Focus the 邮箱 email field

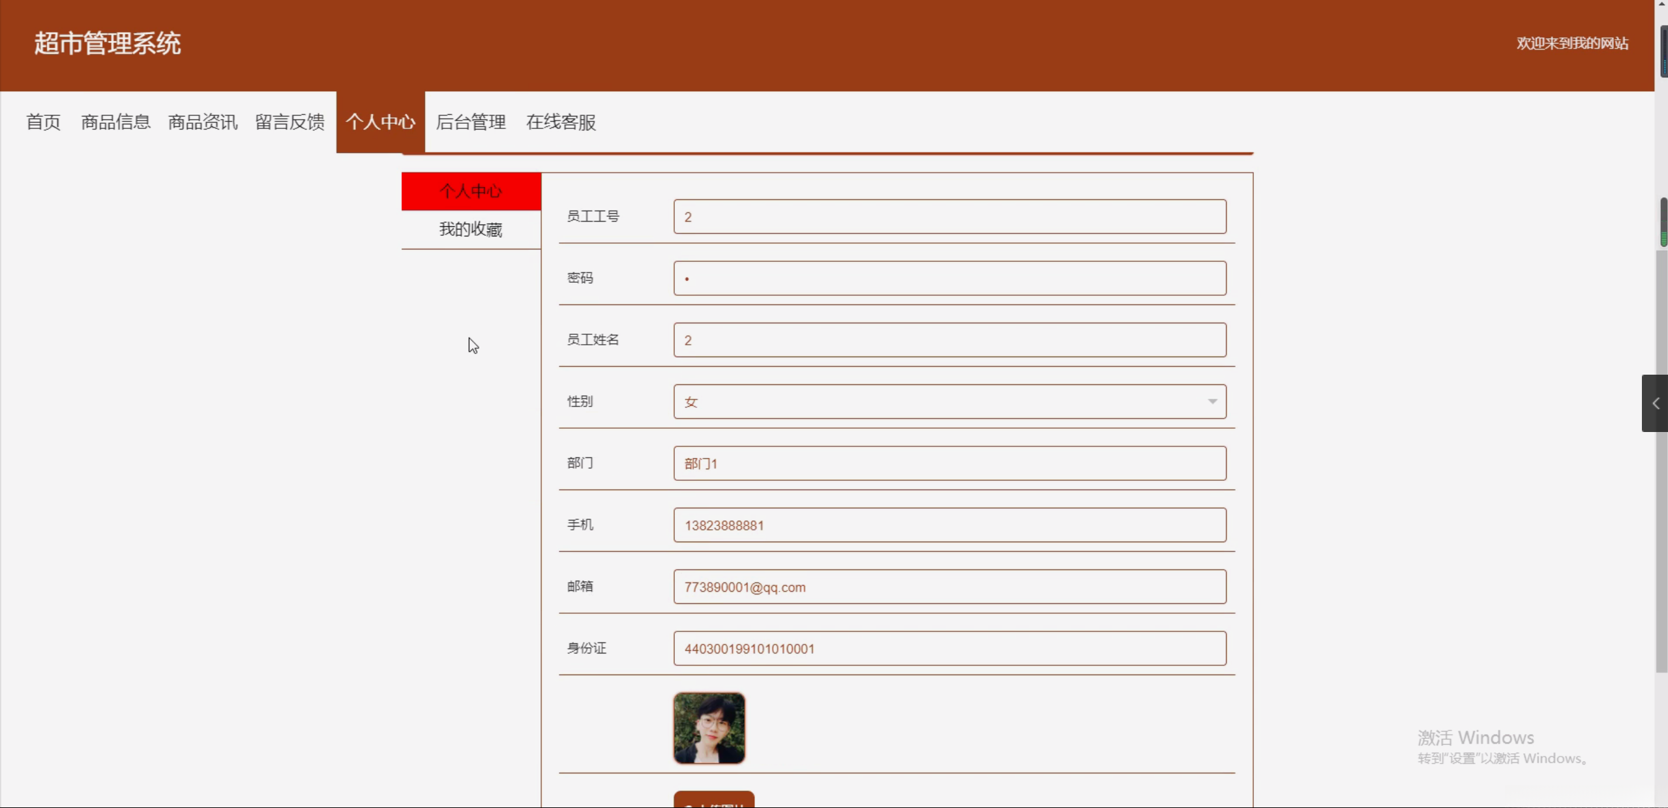pyautogui.click(x=949, y=586)
